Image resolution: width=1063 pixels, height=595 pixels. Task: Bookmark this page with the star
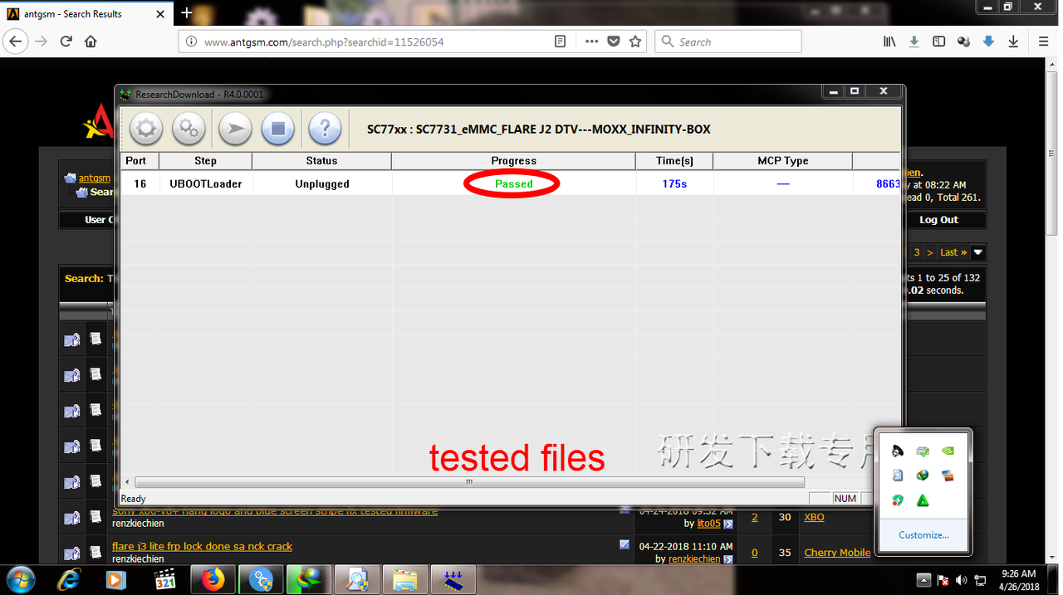[x=635, y=41]
